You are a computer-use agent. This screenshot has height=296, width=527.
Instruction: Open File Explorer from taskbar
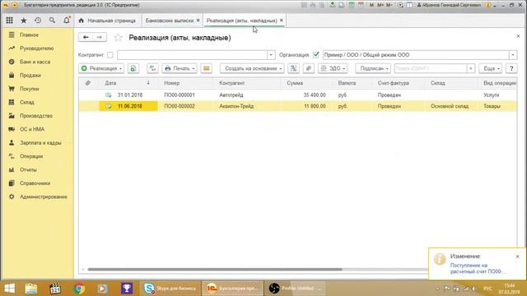point(31,289)
